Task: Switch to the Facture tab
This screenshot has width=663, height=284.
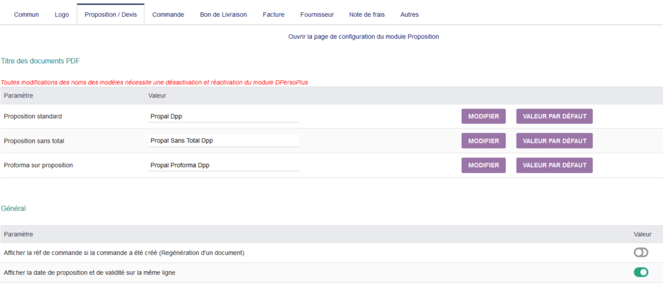Action: click(x=274, y=14)
